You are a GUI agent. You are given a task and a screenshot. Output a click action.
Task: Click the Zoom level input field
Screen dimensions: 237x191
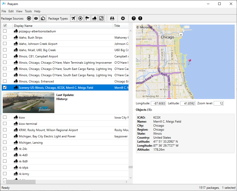tap(218, 103)
